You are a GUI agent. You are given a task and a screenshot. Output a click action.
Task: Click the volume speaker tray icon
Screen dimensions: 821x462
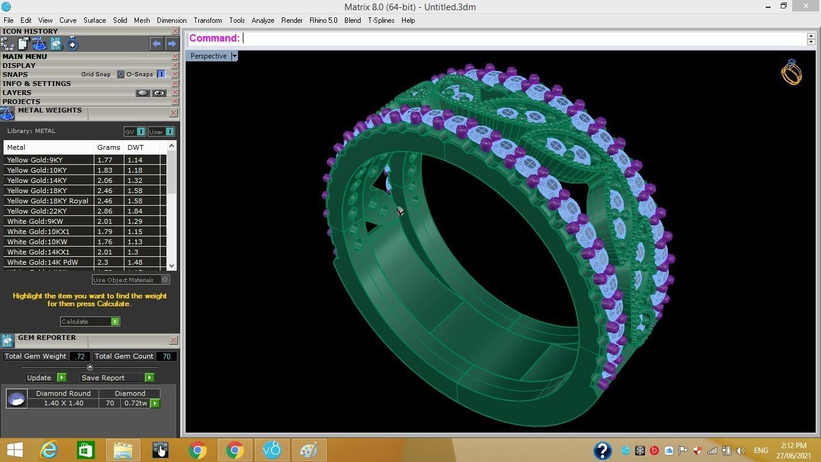[740, 451]
